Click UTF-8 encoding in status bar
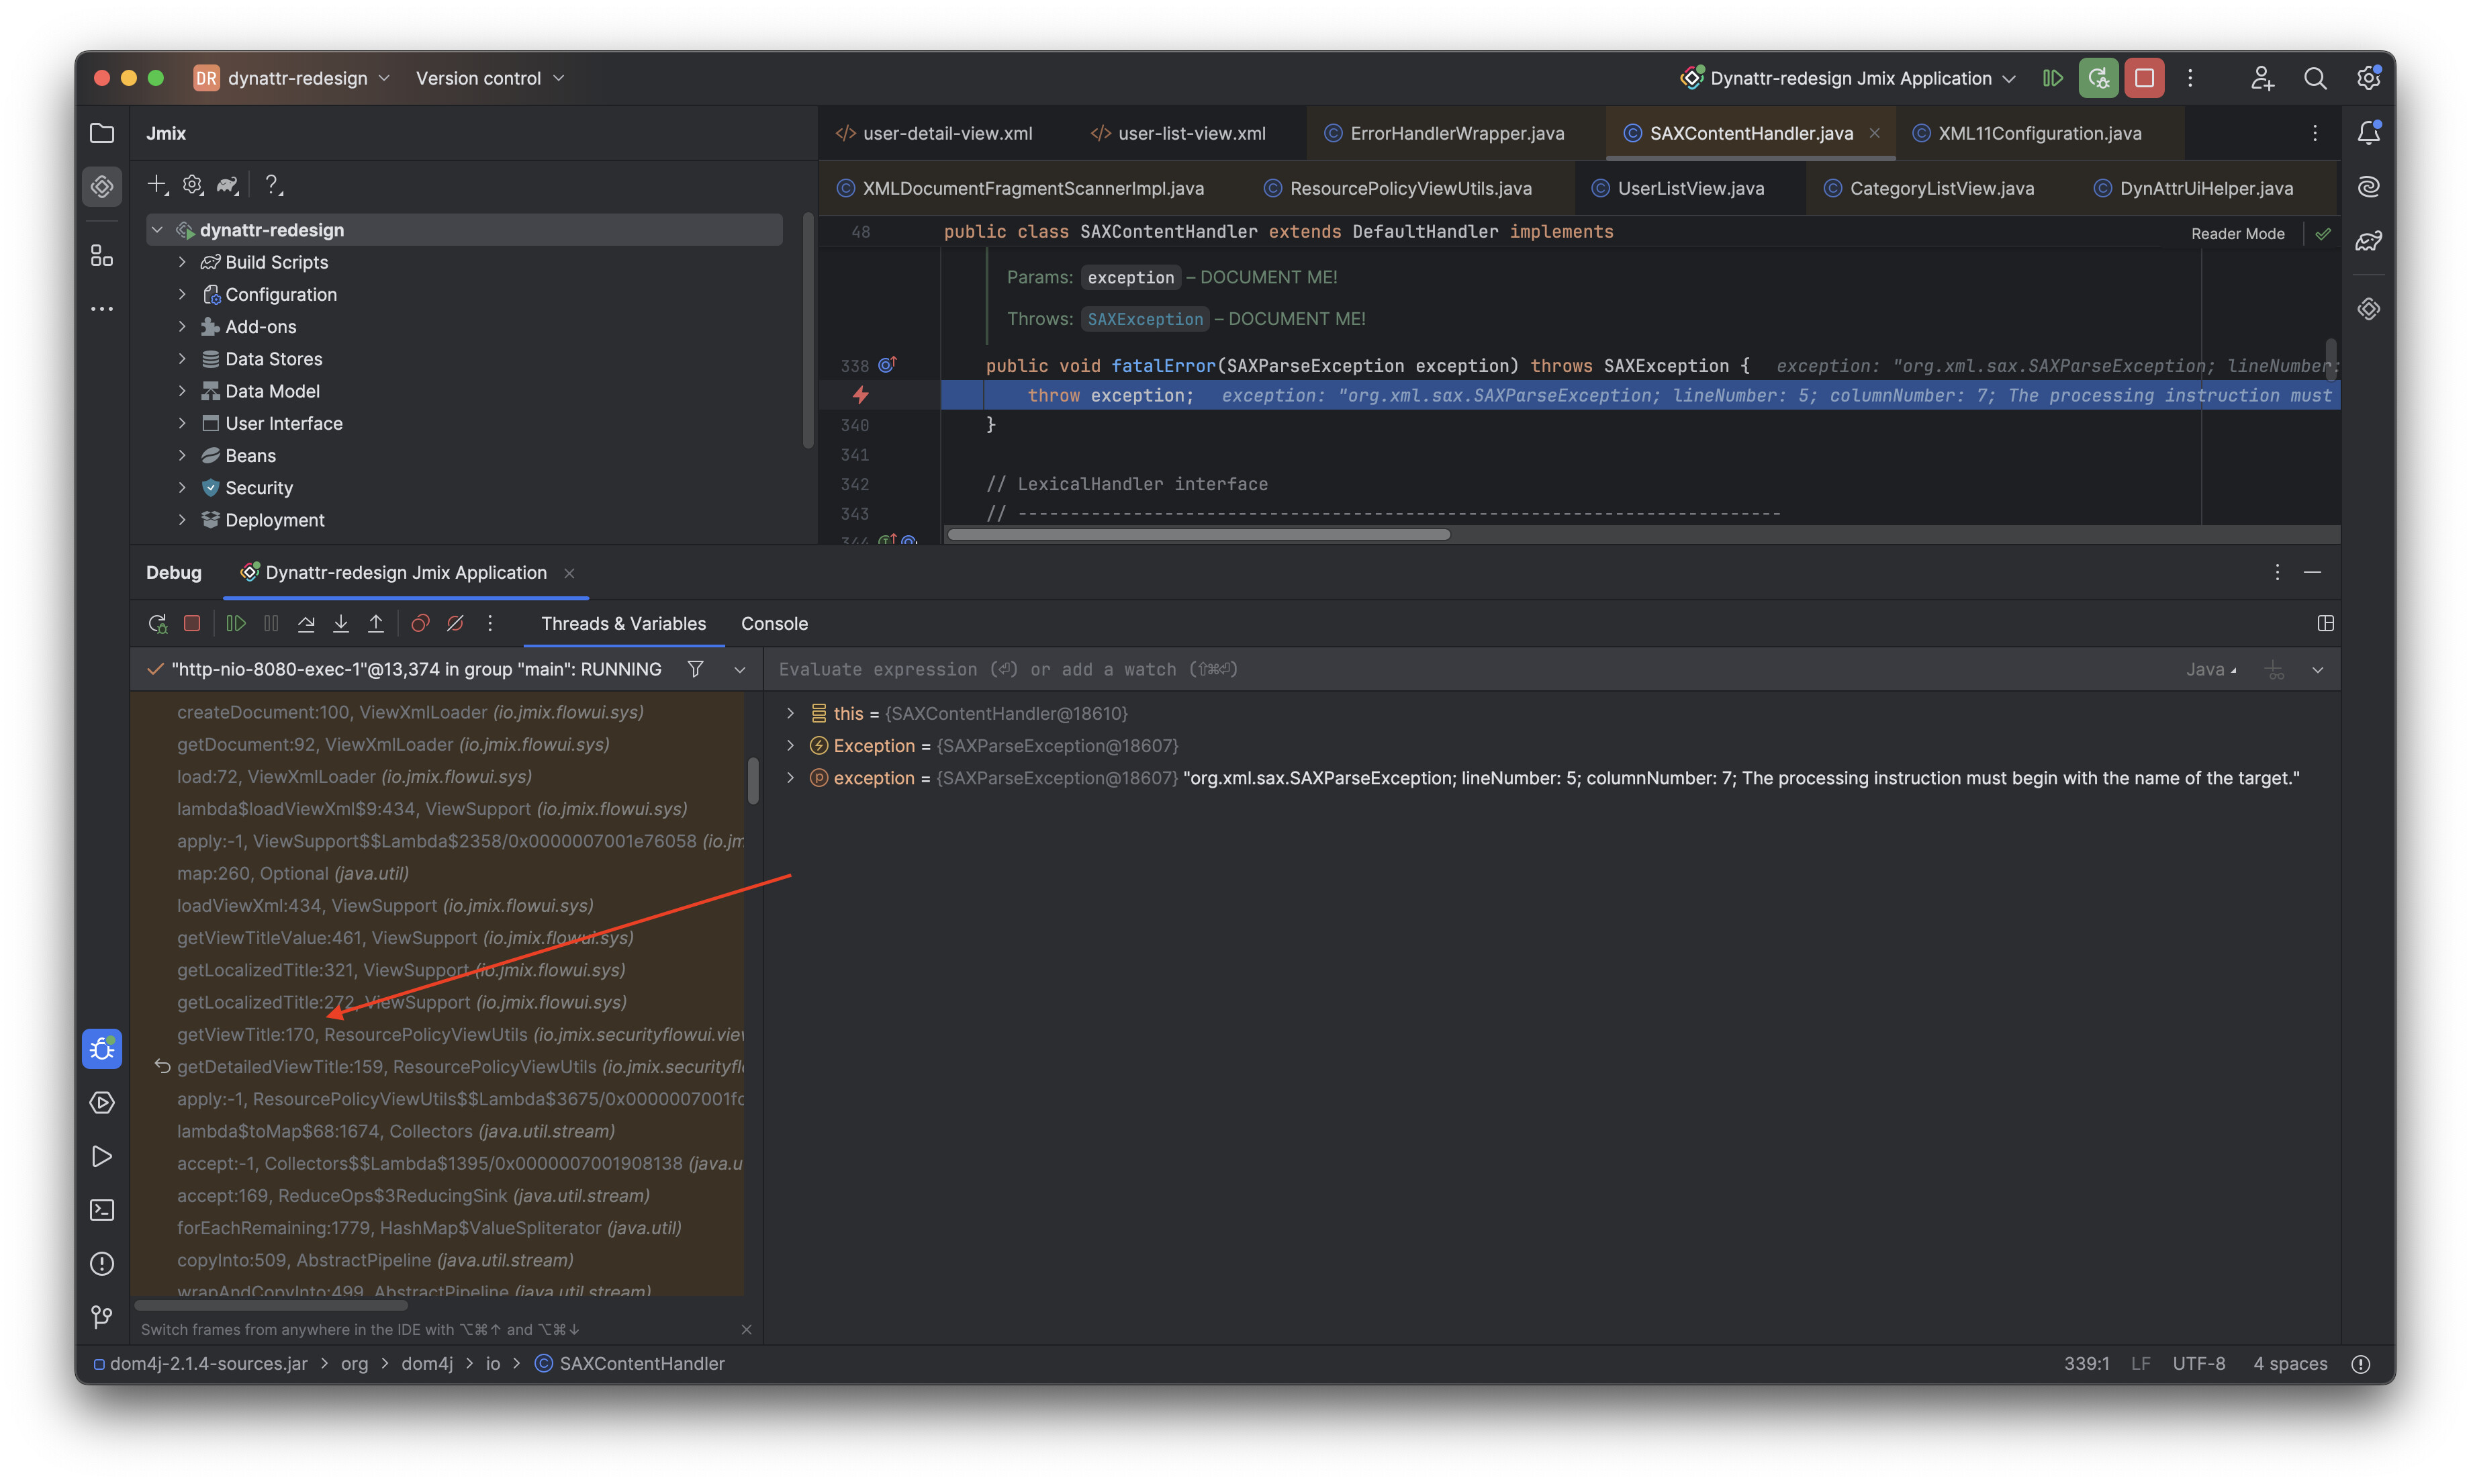This screenshot has width=2471, height=1484. point(2198,1363)
